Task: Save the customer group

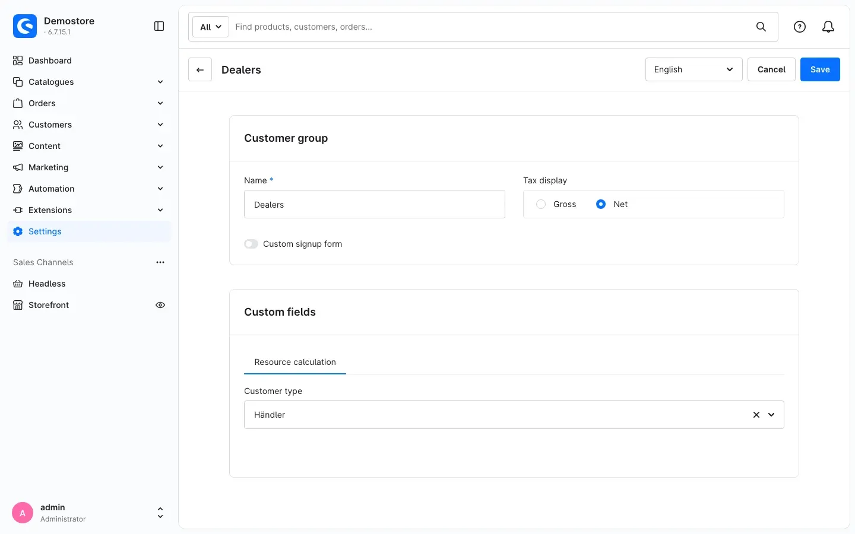Action: coord(820,69)
